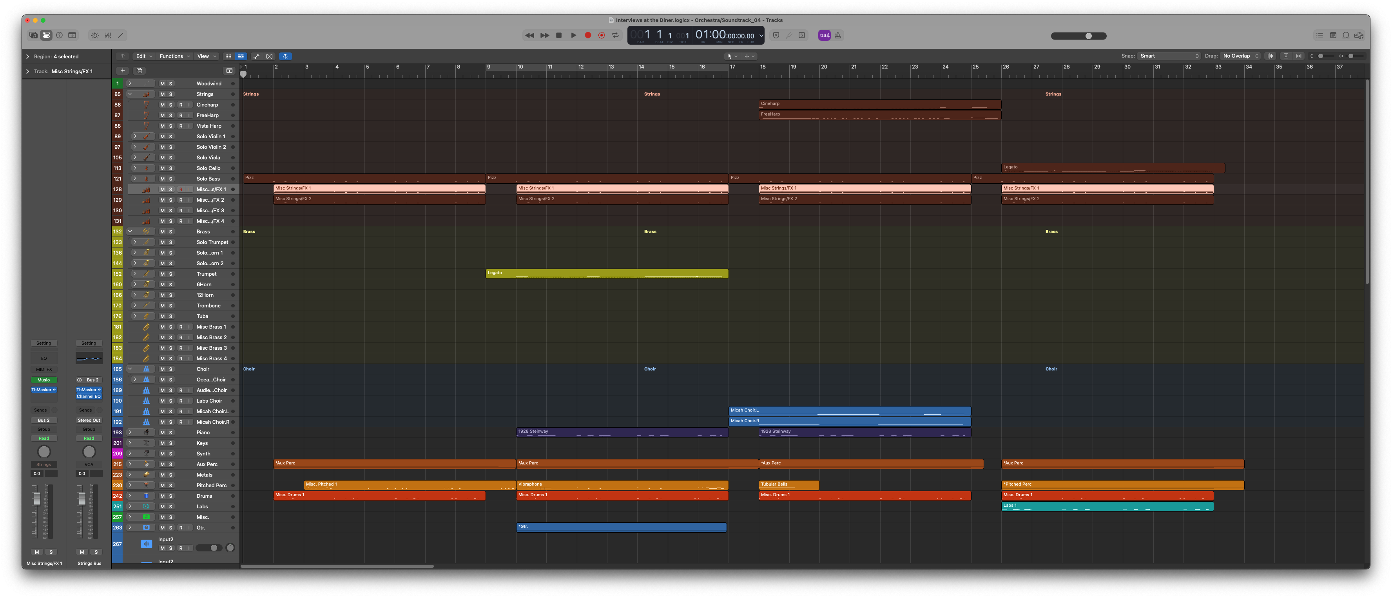Image resolution: width=1392 pixels, height=598 pixels.
Task: Record-enable the Misc Brass 1 track
Action: 181,327
